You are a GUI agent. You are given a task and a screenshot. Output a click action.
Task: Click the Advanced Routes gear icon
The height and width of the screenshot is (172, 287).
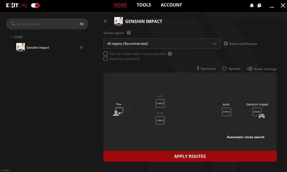coord(226,44)
